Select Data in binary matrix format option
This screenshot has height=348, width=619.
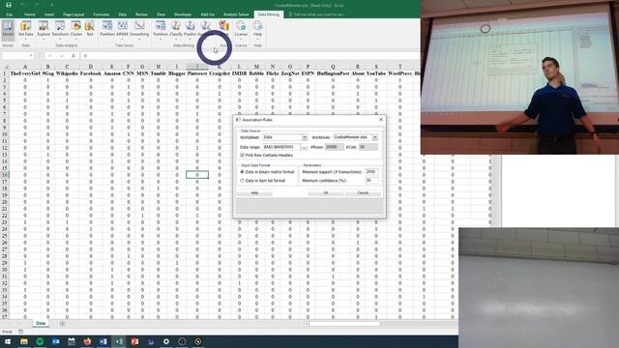click(243, 172)
